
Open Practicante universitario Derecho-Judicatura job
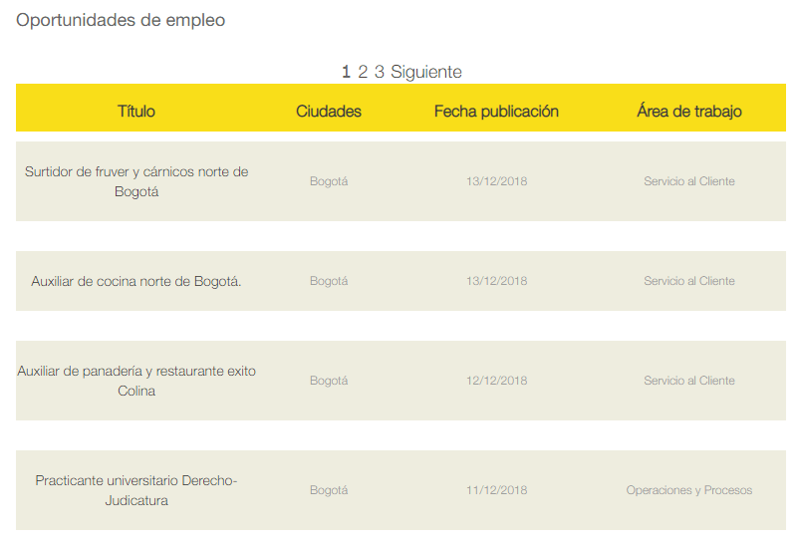[x=136, y=490]
